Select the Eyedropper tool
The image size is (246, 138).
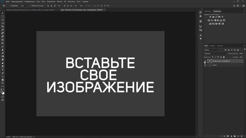click(3, 30)
